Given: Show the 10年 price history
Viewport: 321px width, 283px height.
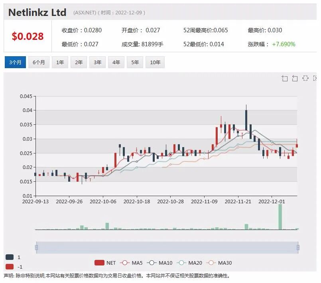Looking at the screenshot, I should [x=155, y=62].
